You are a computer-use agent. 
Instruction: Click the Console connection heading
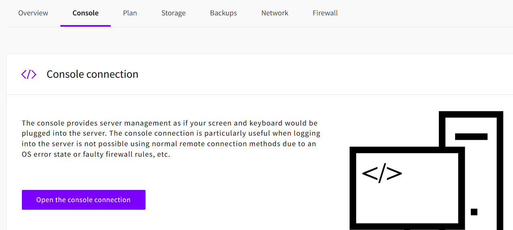[x=92, y=75]
